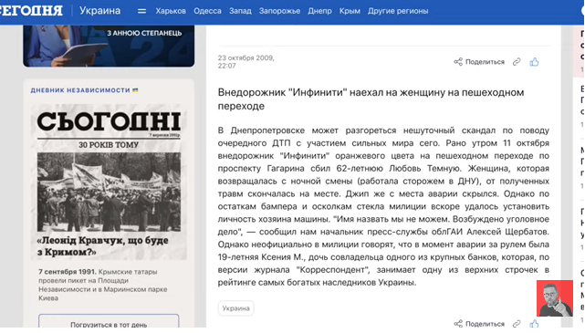
Task: Go to the Харьков region
Action: (171, 11)
